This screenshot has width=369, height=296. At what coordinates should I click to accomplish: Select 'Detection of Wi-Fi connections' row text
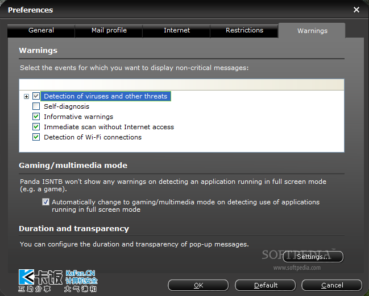[x=93, y=137]
